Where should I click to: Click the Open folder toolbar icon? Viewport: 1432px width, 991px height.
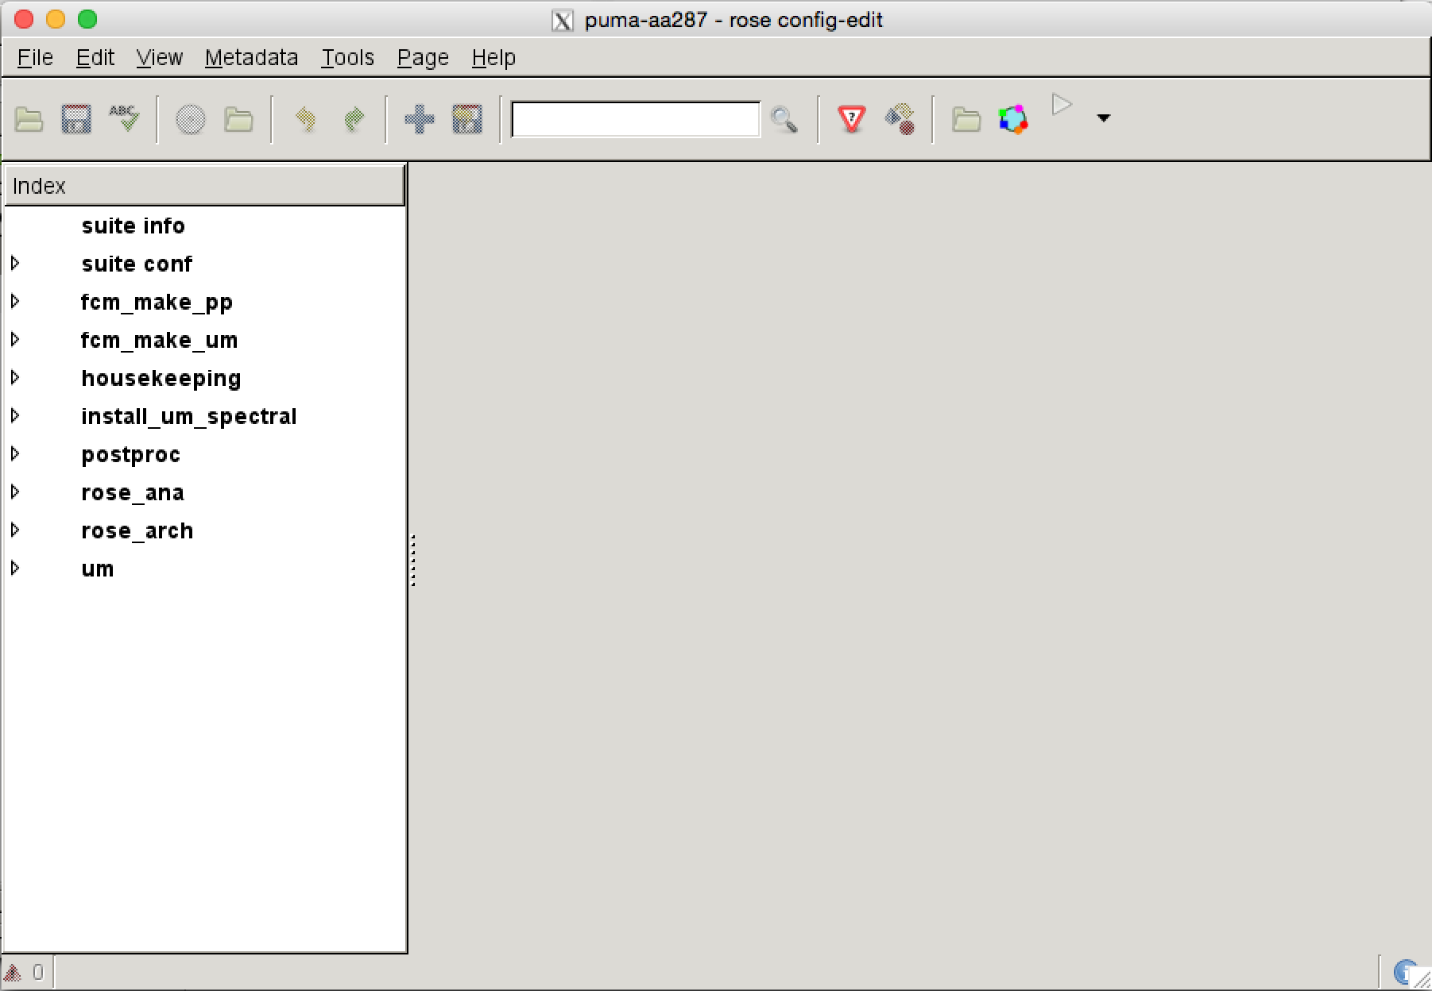pos(29,120)
